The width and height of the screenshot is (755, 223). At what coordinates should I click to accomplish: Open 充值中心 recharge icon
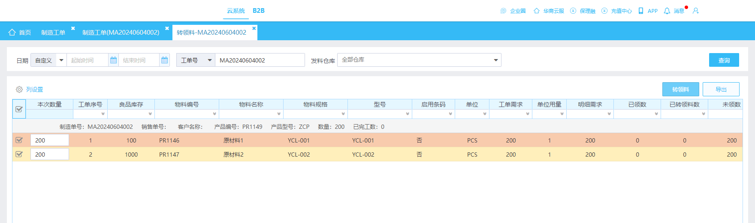[x=604, y=11]
